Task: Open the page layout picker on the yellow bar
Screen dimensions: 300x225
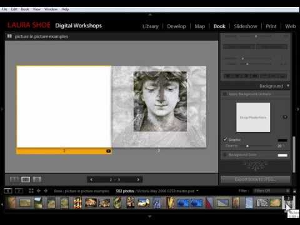Action: click(x=108, y=151)
